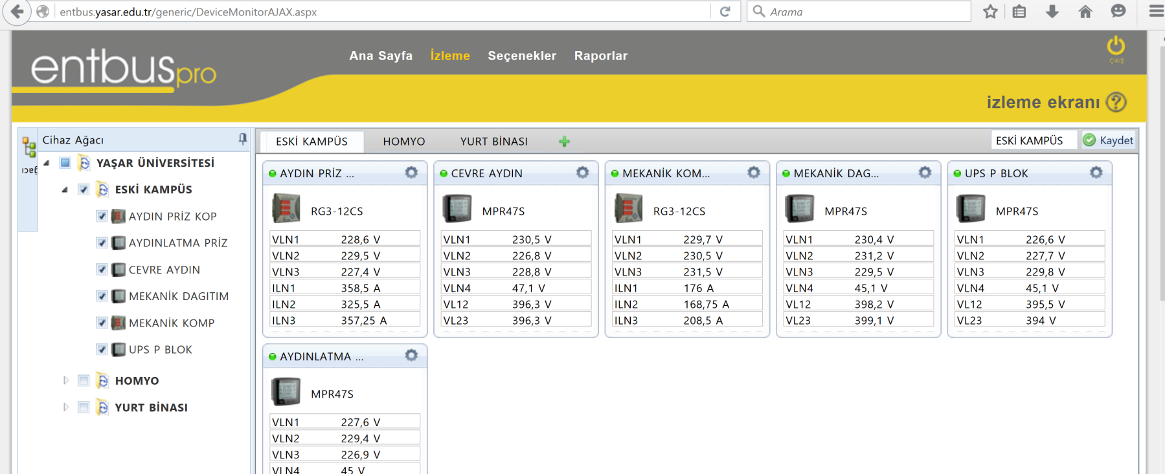Open Ana Sayfa menu

coord(381,56)
